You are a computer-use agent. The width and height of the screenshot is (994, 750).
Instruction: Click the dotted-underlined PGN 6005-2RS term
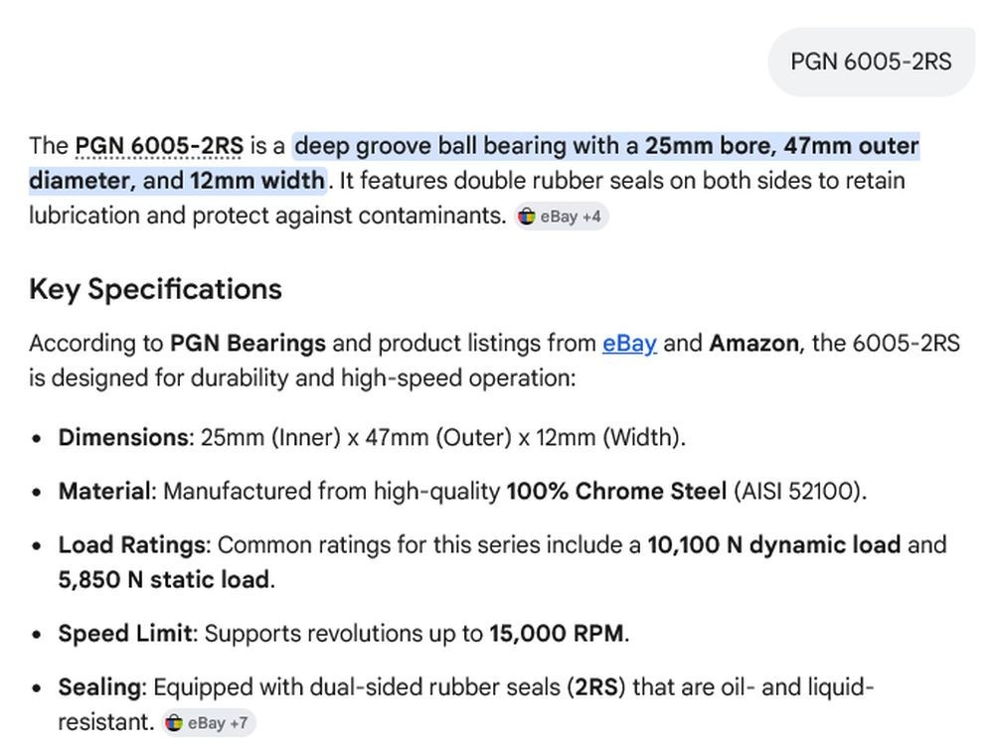pos(159,146)
